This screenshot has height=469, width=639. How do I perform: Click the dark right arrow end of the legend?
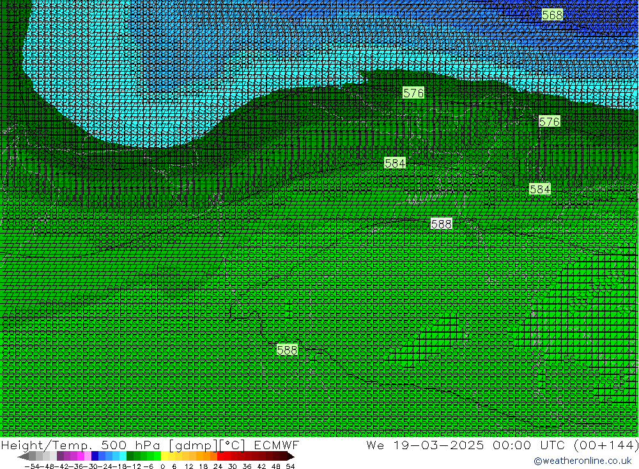[x=290, y=456]
